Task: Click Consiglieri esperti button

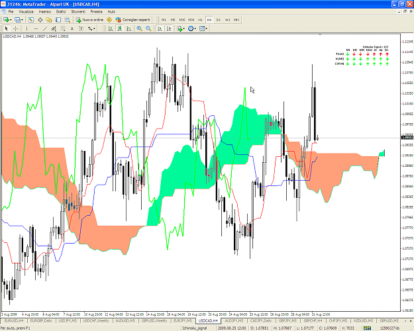Action: 132,20
